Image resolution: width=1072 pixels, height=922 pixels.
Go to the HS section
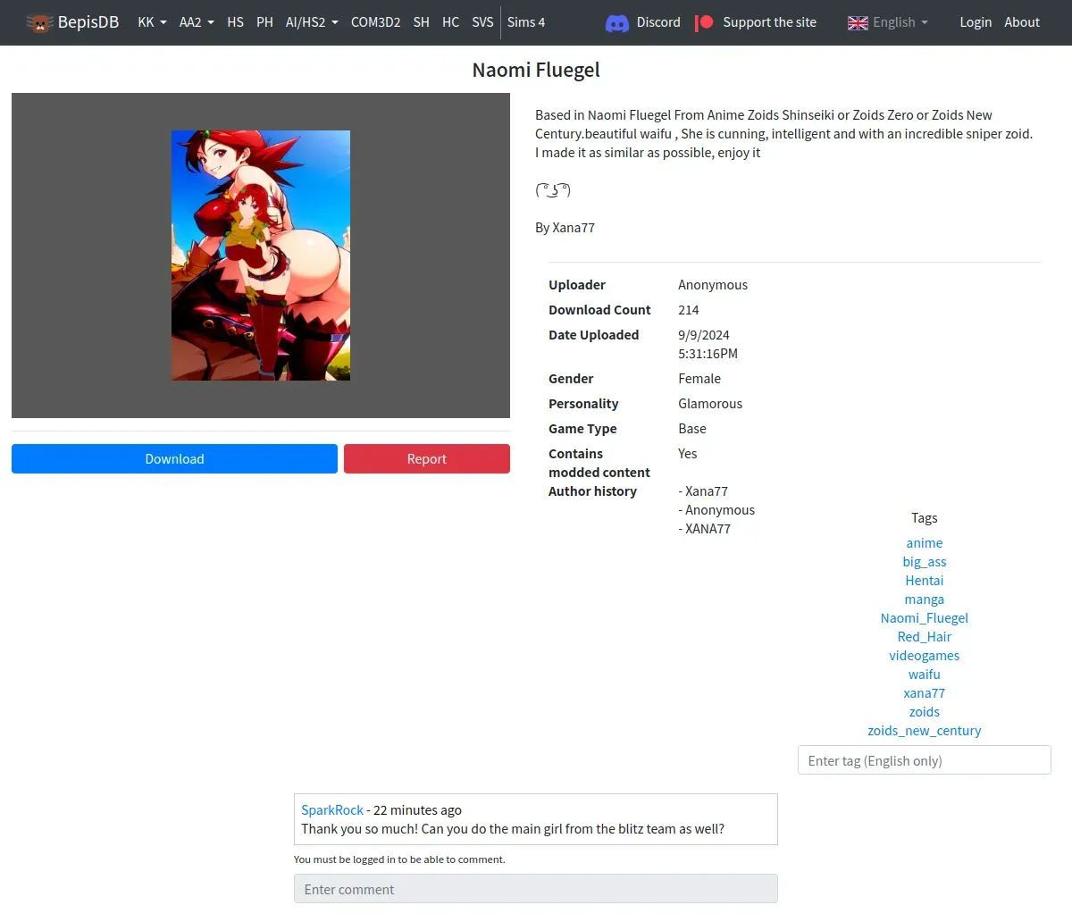(235, 22)
